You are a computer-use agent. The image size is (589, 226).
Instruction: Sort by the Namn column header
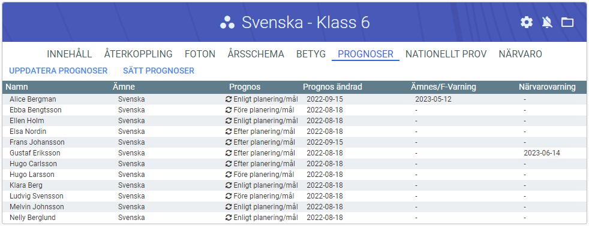click(17, 87)
